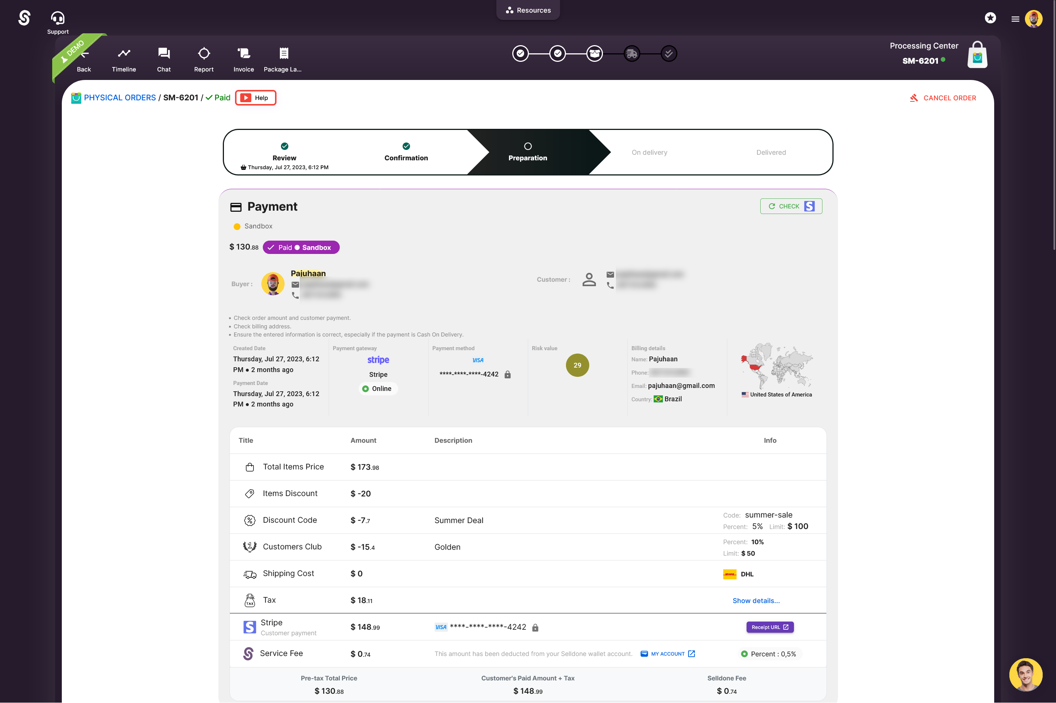Click the CANCEL ORDER button
Viewport: 1056px width, 703px height.
click(x=943, y=98)
